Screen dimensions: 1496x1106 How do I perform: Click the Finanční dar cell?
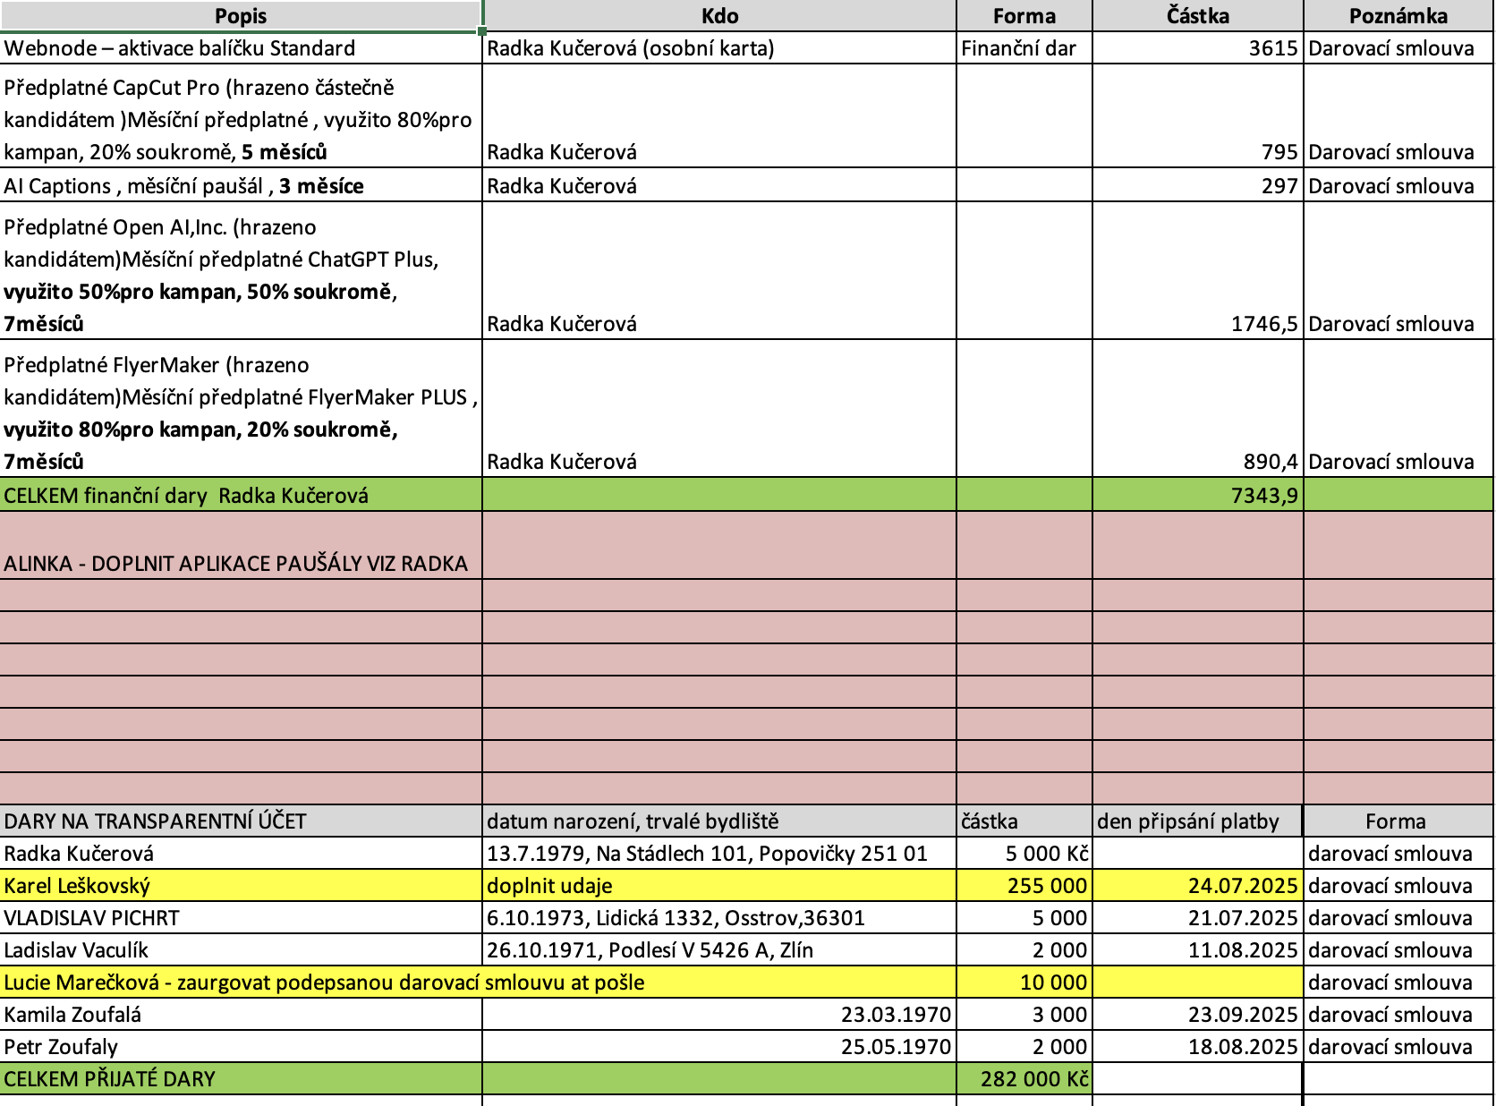(x=1024, y=48)
